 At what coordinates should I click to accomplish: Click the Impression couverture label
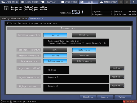pos(29,35)
